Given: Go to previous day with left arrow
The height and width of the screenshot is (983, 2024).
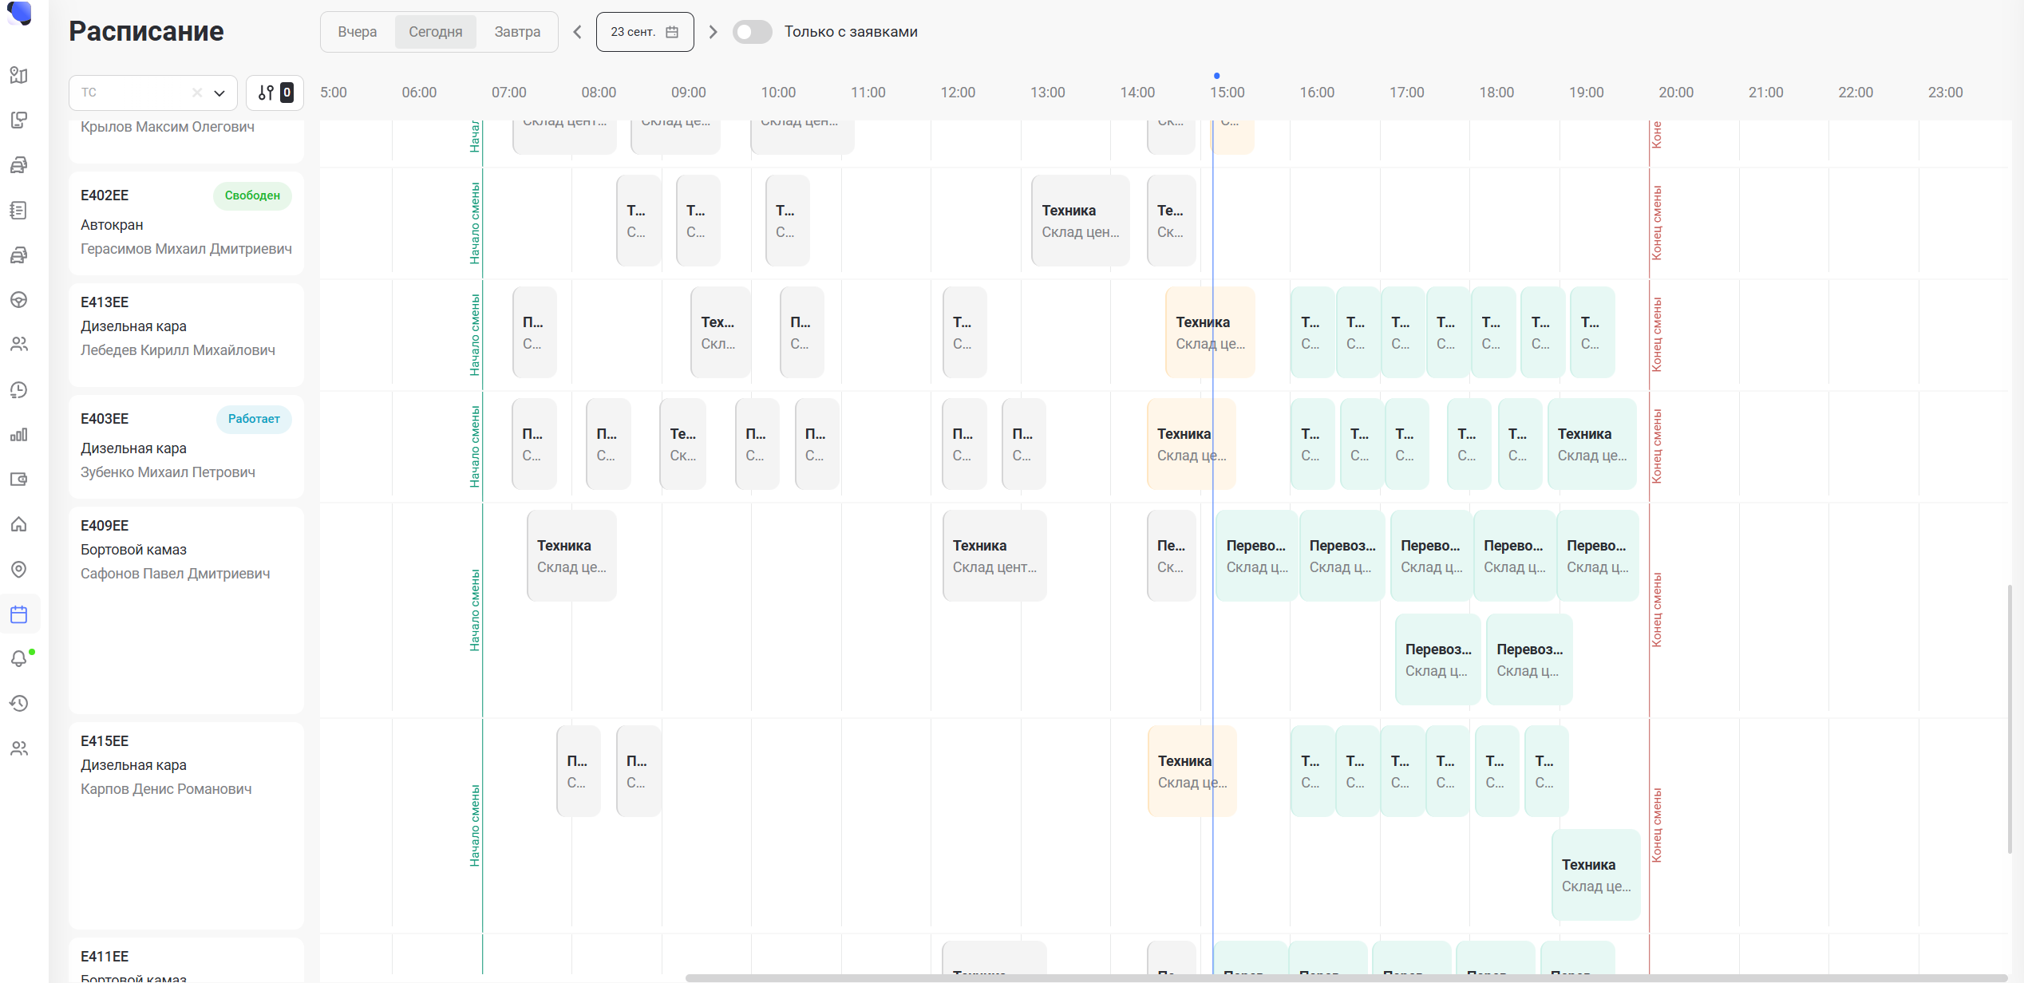Looking at the screenshot, I should (577, 32).
